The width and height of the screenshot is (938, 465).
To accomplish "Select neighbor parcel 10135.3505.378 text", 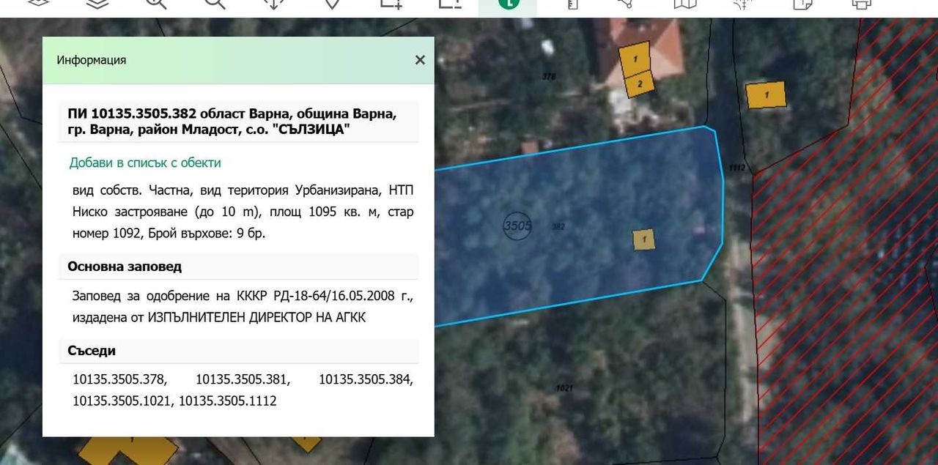I will click(120, 379).
